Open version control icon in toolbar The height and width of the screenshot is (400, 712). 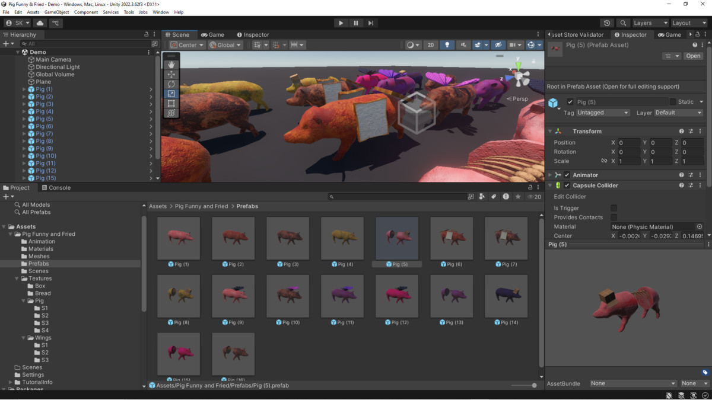point(56,23)
